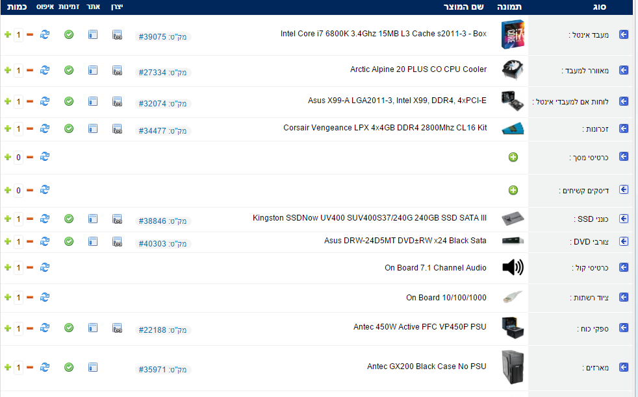The height and width of the screenshot is (397, 638).
Task: Increase quantity of Intel Core i7 6800K
Action: [7, 34]
